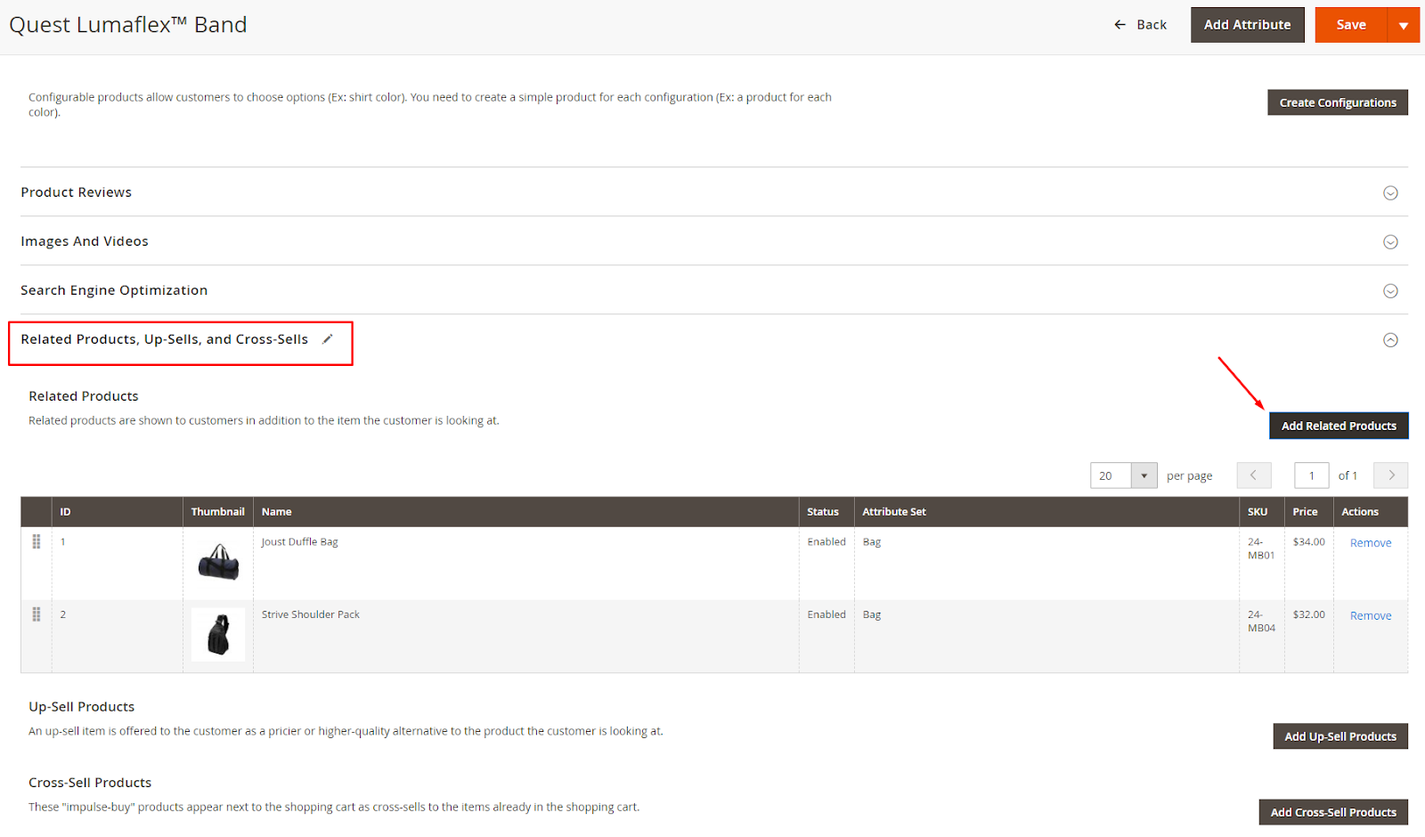Screen dimensions: 1425x837
Task: Click drag handle for Joust Duffle Bag row
Action: (x=37, y=541)
